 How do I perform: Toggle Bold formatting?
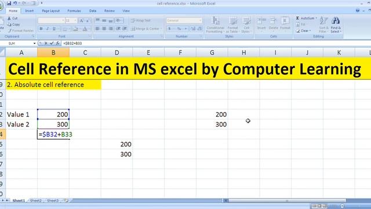click(x=41, y=28)
